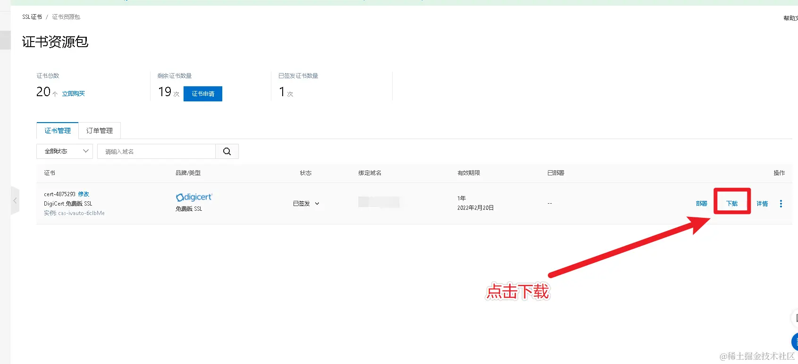Click the 有效期限 column header
Viewport: 798px width, 364px height.
(x=469, y=173)
